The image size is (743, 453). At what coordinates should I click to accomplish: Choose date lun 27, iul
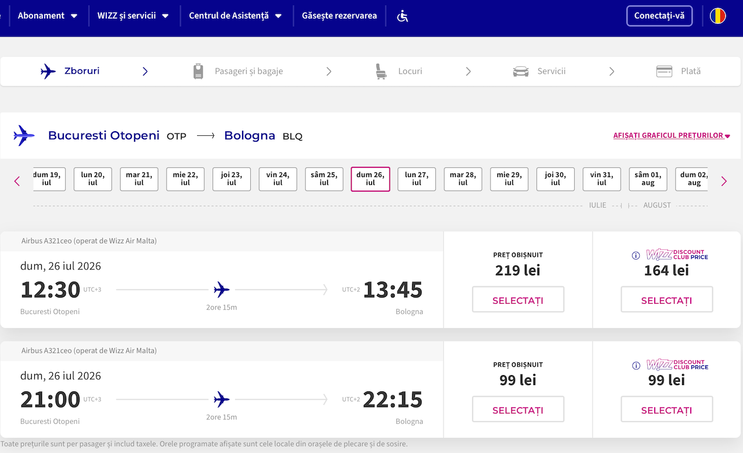(x=417, y=179)
